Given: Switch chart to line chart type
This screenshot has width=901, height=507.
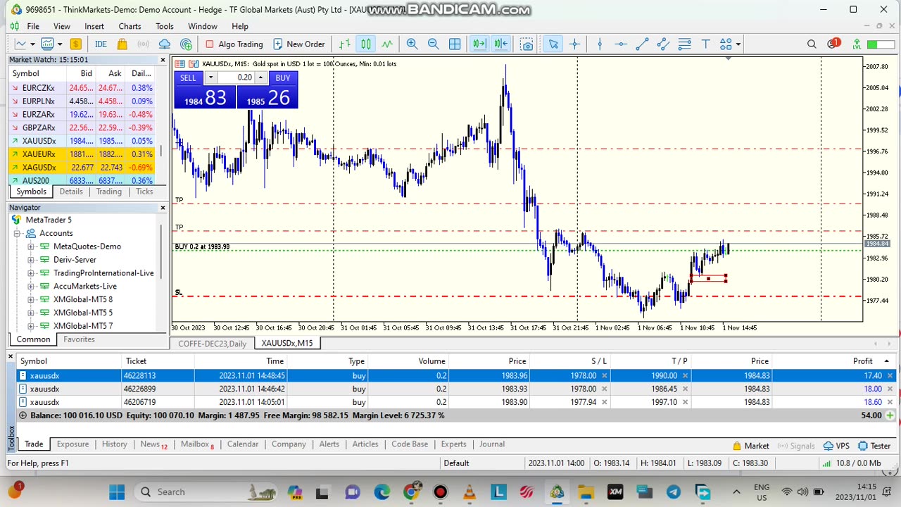Looking at the screenshot, I should point(387,44).
